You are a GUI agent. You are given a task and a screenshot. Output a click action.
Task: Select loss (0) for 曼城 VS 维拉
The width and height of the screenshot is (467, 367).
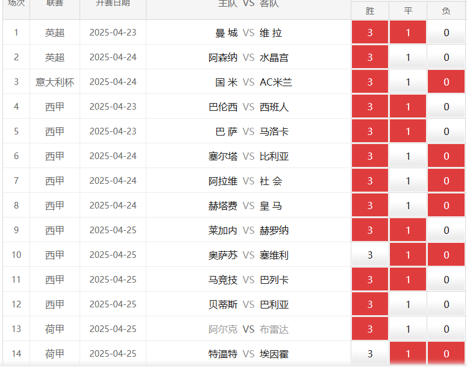pos(446,32)
